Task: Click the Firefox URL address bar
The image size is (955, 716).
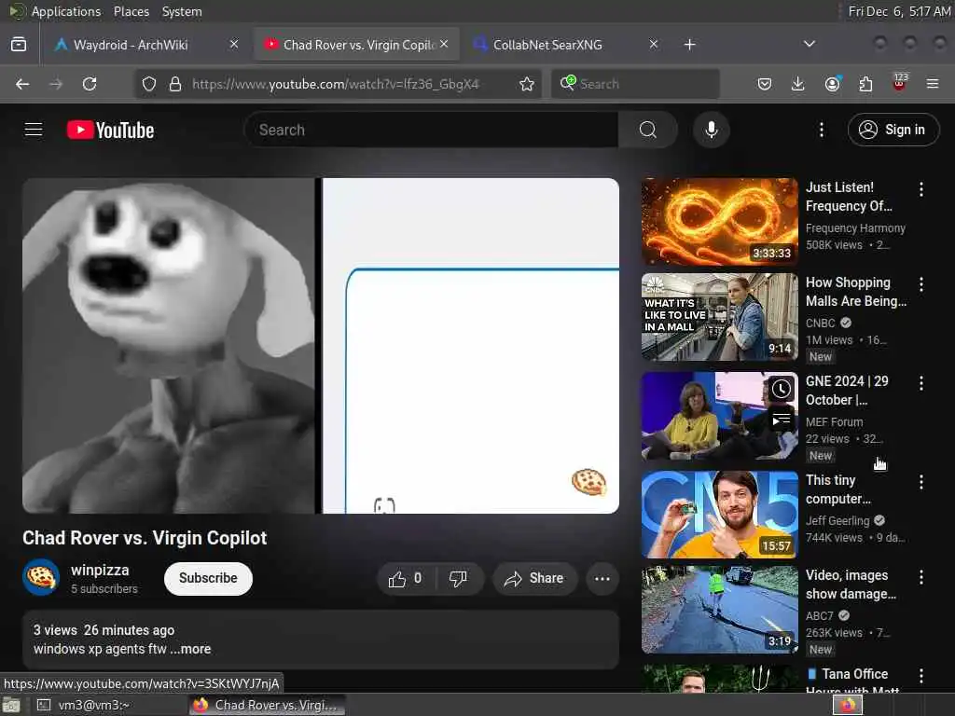Action: 338,84
